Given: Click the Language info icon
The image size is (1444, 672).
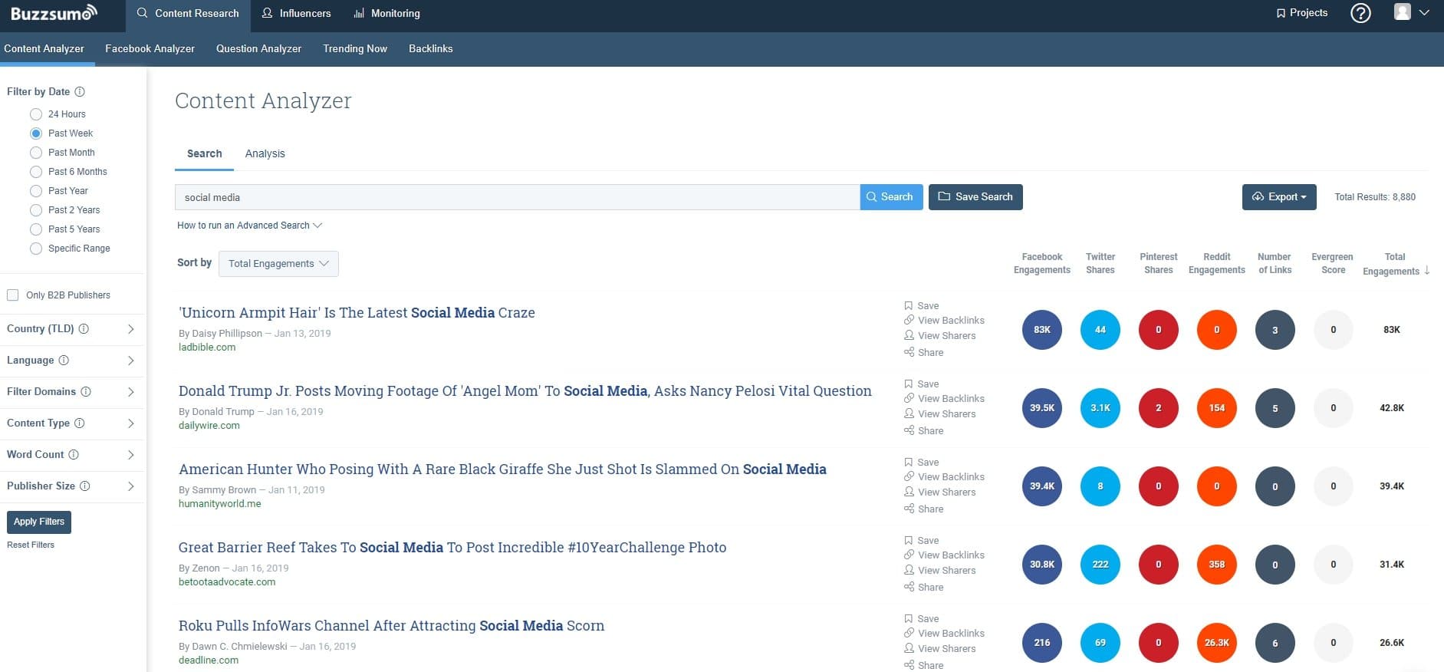Looking at the screenshot, I should (64, 360).
